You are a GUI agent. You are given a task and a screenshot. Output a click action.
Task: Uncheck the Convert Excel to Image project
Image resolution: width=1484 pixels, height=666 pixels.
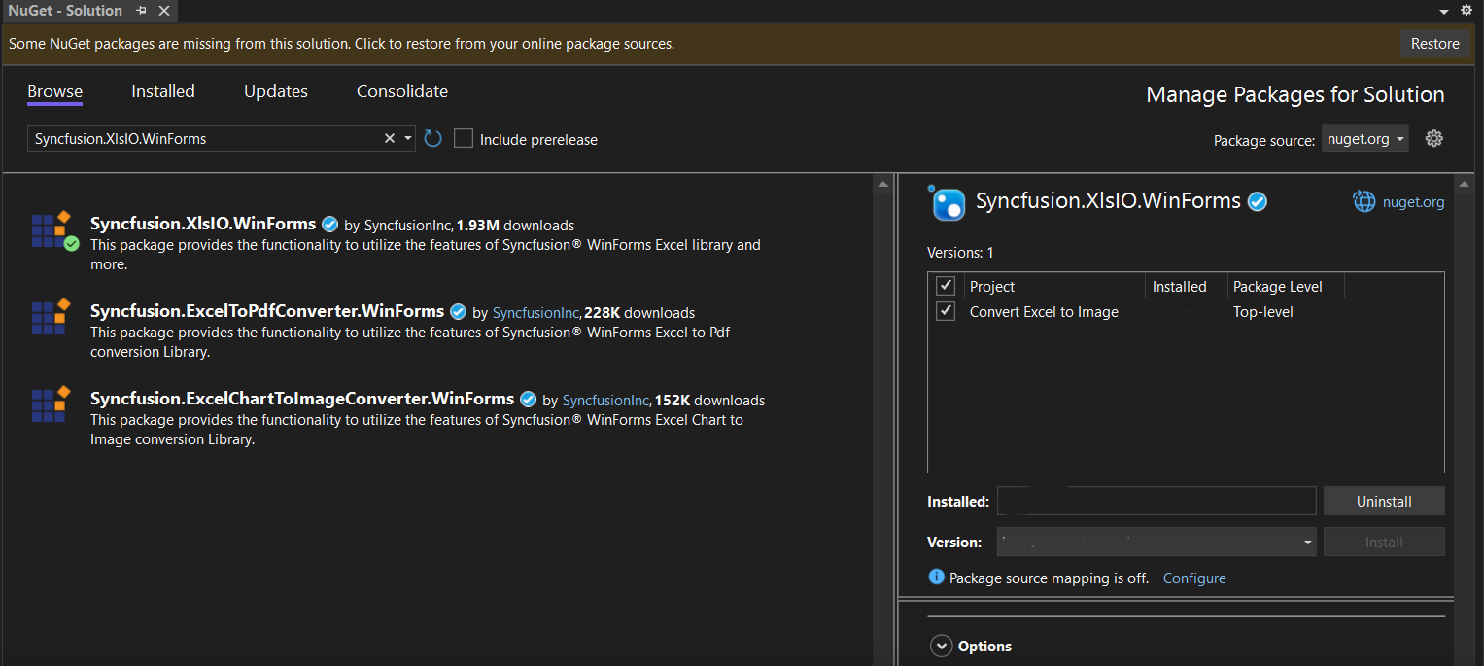945,312
